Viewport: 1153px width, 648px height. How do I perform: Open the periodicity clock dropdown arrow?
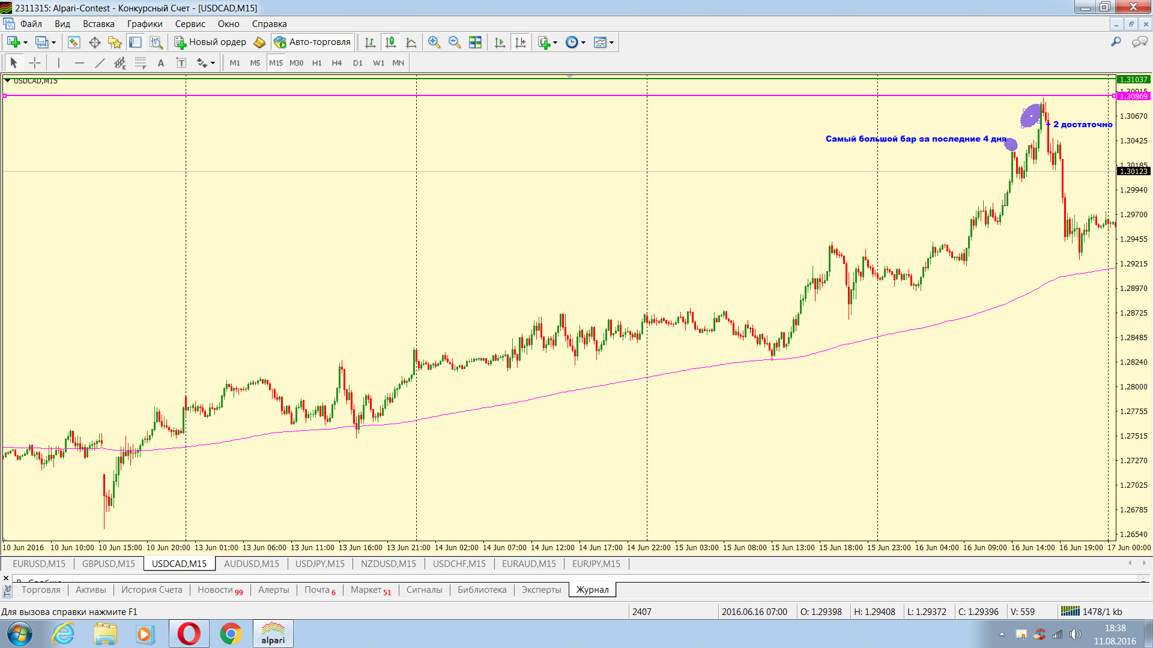(583, 43)
